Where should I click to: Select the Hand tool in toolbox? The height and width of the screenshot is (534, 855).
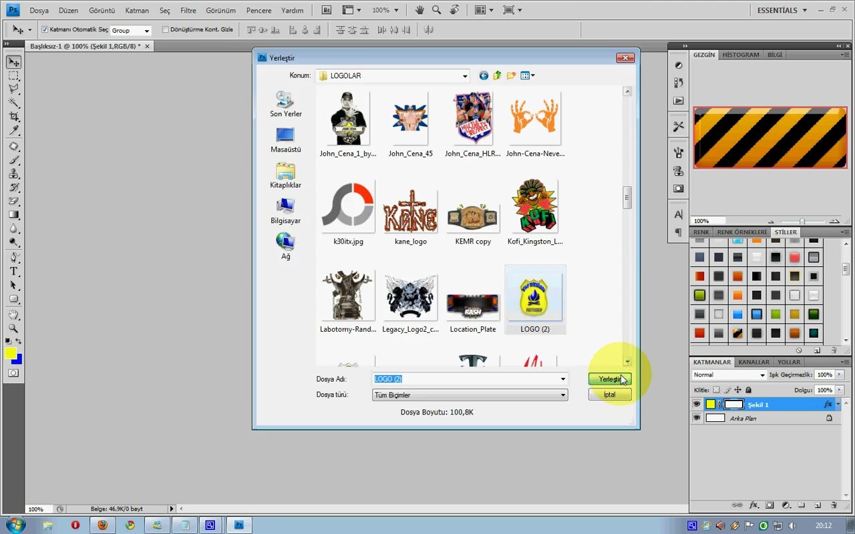coord(13,314)
